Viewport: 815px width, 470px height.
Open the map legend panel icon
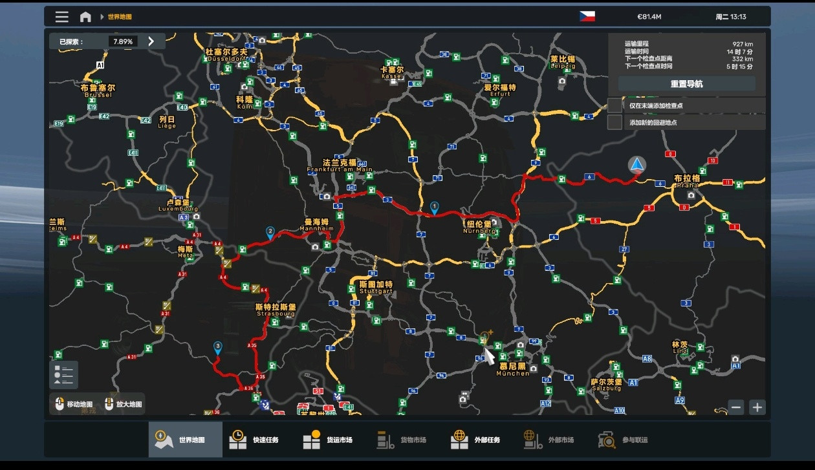click(x=63, y=375)
